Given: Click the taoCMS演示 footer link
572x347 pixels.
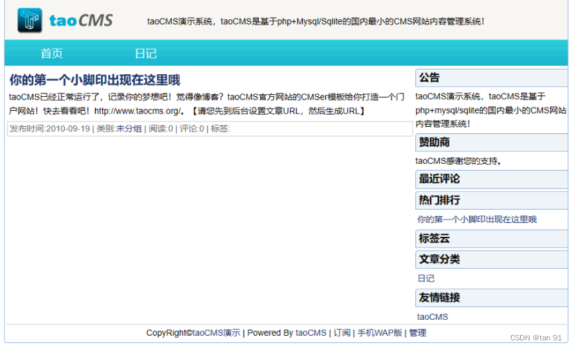Looking at the screenshot, I should point(216,333).
